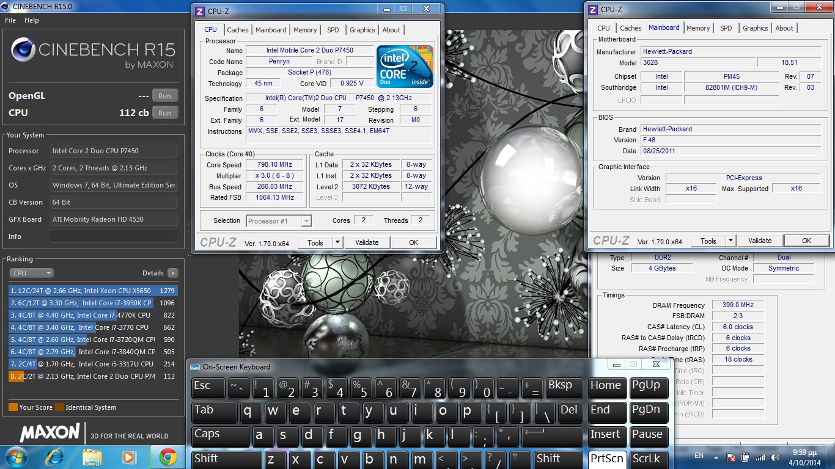Image resolution: width=835 pixels, height=469 pixels.
Task: Click the On-Screen Keyboard title bar icon
Action: (x=195, y=367)
